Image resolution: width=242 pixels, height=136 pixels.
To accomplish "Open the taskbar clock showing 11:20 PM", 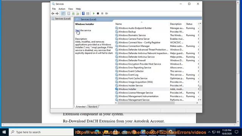I will click(x=227, y=132).
